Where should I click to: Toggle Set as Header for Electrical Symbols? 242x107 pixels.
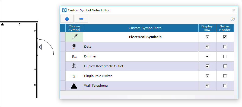coord(225,37)
